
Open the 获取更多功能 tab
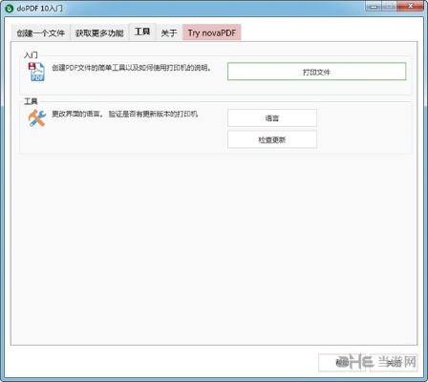99,32
